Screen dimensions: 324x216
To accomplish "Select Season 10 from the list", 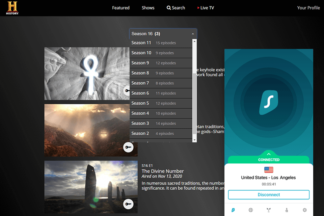I will (x=161, y=53).
